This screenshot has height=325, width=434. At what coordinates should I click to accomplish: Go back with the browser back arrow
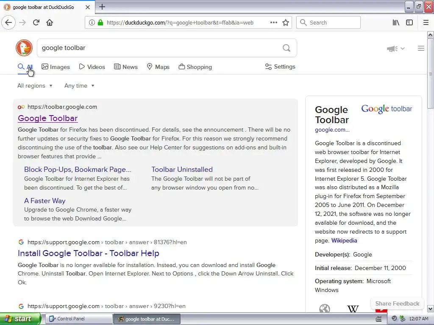[8, 22]
